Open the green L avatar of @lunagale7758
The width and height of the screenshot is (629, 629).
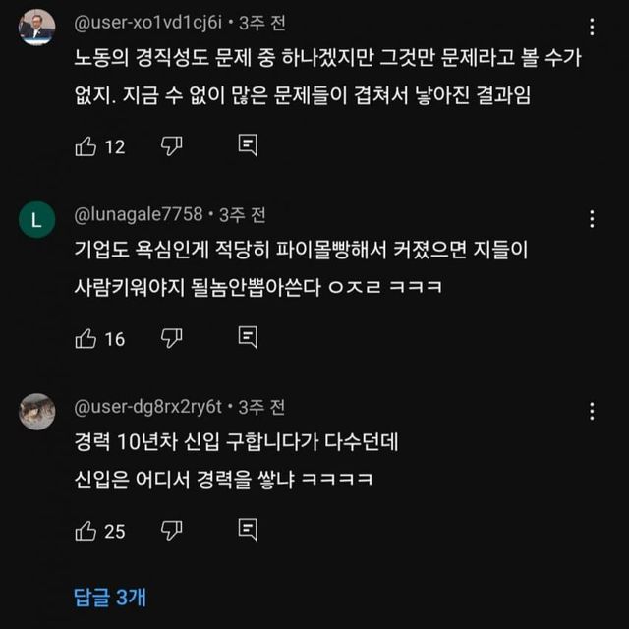point(37,219)
